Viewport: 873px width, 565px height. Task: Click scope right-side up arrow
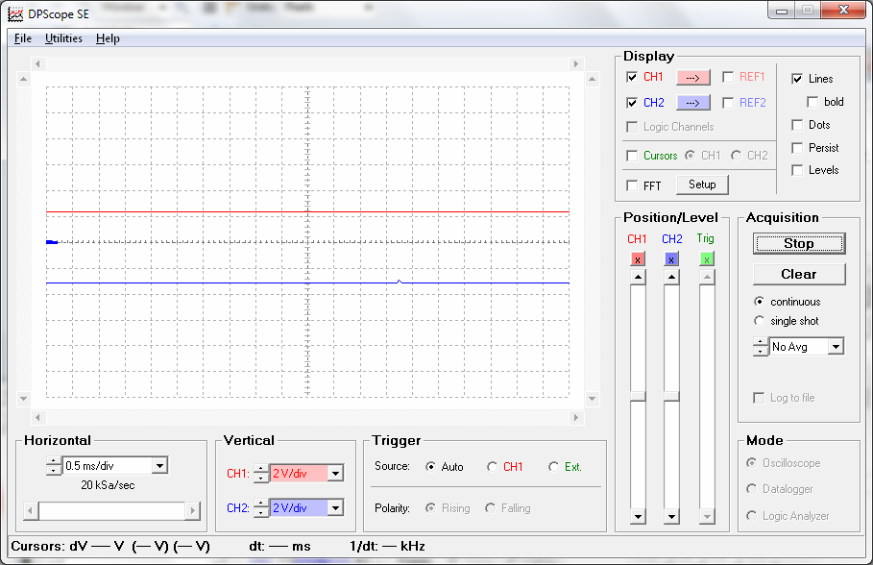[592, 79]
